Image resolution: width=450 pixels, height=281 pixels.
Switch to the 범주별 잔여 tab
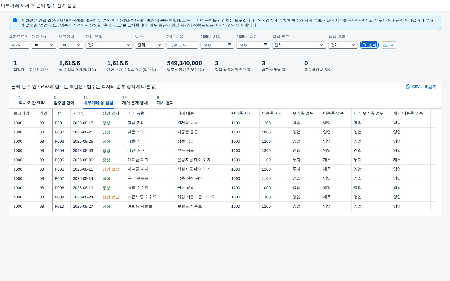click(x=64, y=100)
